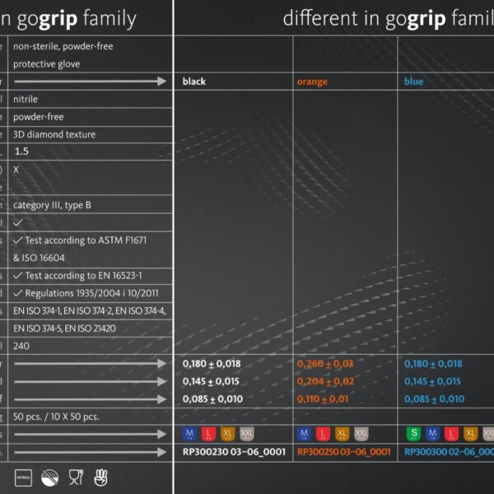
Task: Select size XXL badge in black column
Action: point(247,434)
